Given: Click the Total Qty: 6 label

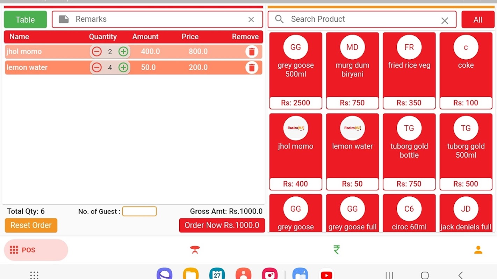Looking at the screenshot, I should point(26,211).
